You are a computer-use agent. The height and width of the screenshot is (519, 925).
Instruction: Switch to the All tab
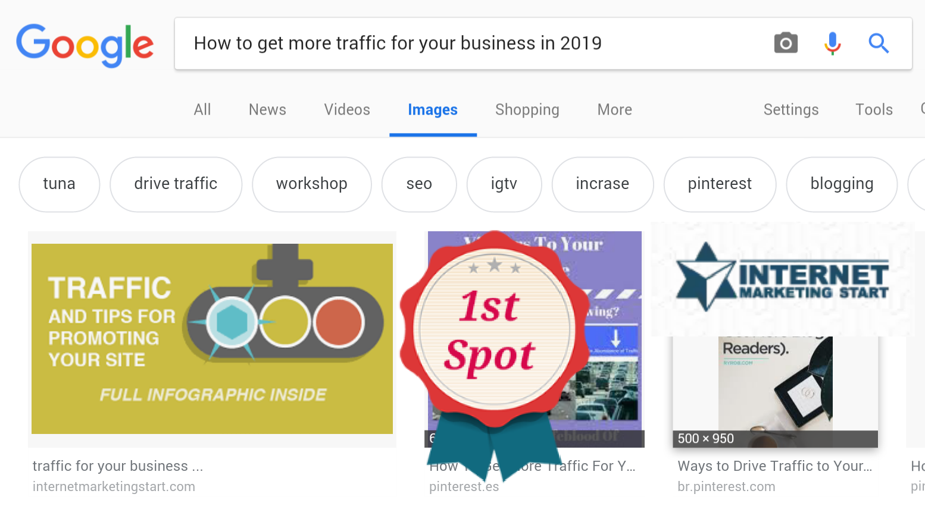[x=202, y=109]
